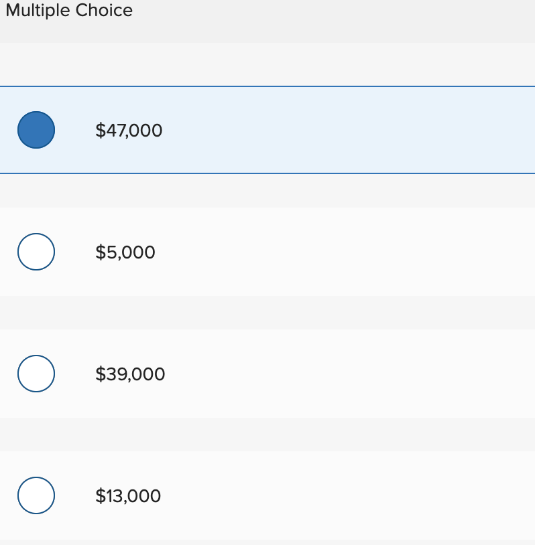Screen dimensions: 535x545
Task: Click the $13,000 answer label text
Action: (x=128, y=496)
